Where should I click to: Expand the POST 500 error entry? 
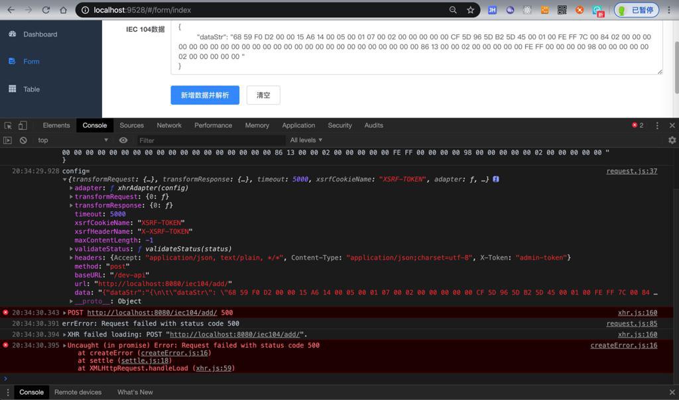click(x=64, y=313)
